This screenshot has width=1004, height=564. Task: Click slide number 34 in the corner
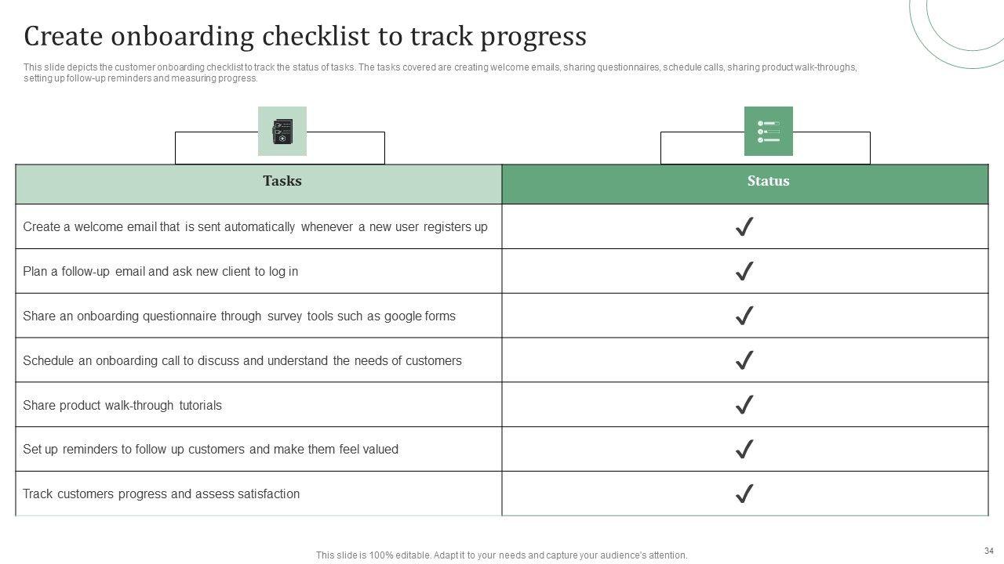(988, 551)
